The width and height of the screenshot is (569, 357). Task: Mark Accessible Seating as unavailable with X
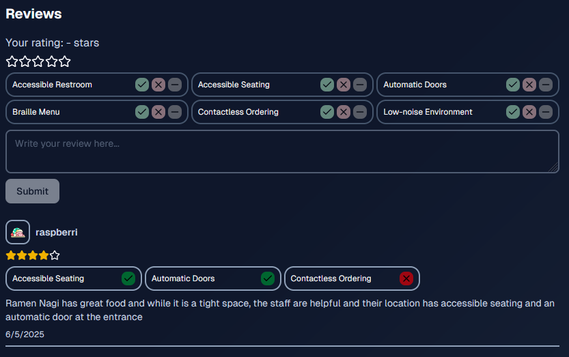(344, 85)
